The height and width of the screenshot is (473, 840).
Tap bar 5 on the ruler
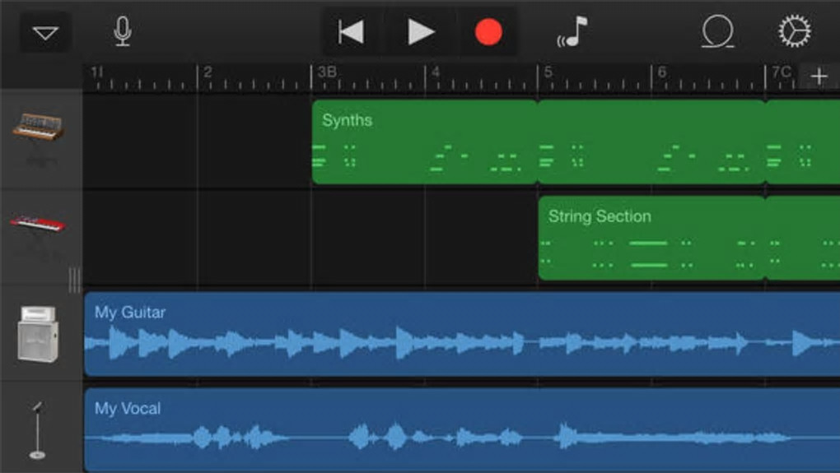click(548, 72)
